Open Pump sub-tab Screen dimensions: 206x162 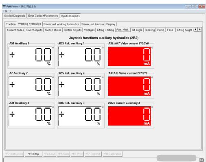coord(161,30)
